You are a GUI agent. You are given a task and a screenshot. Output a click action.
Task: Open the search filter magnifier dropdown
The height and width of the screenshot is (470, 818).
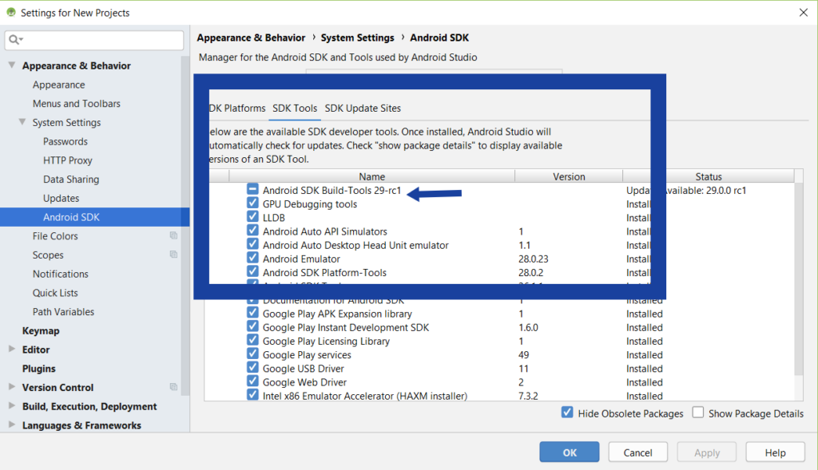(x=14, y=39)
